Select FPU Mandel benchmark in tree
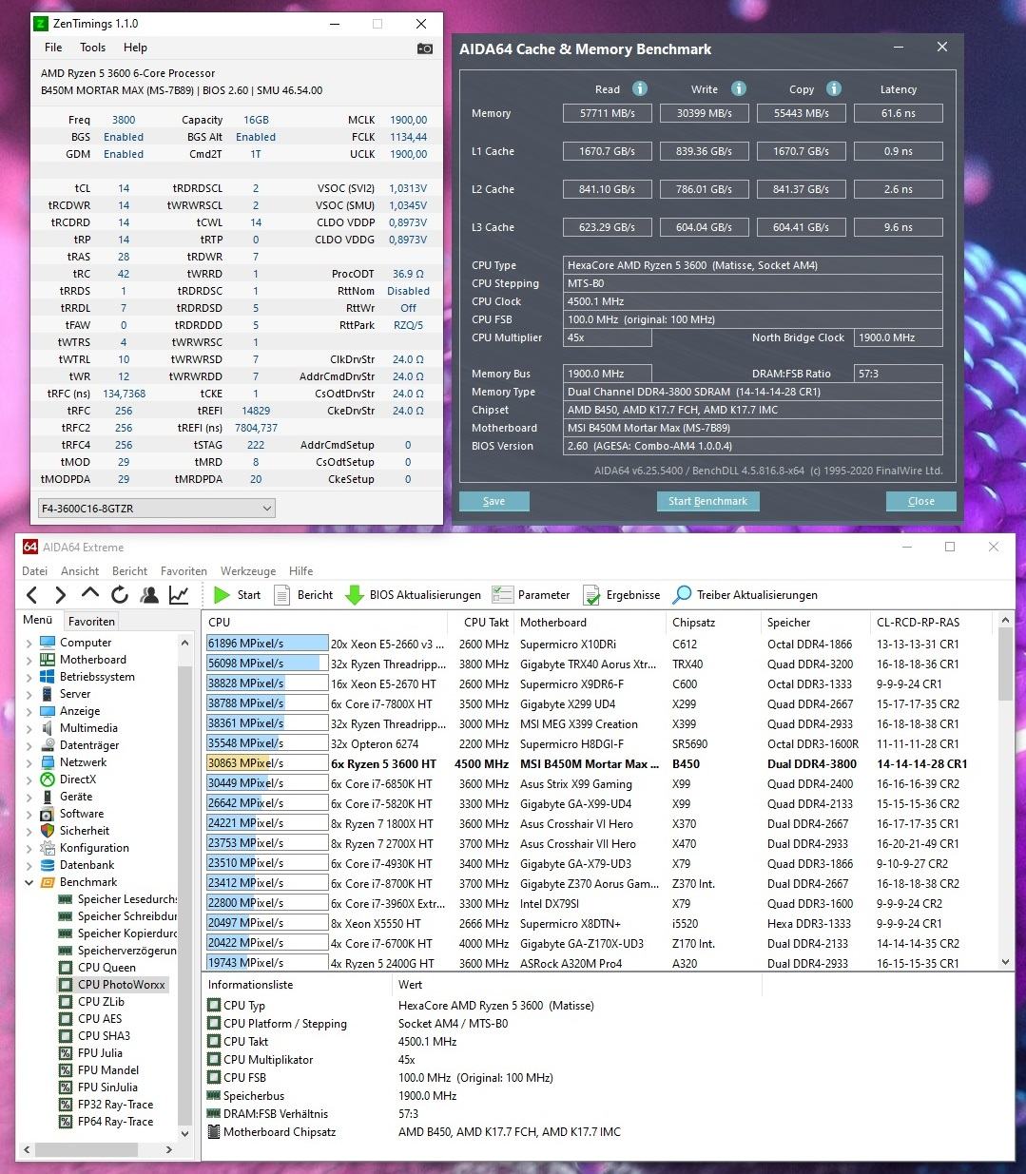 (108, 1070)
